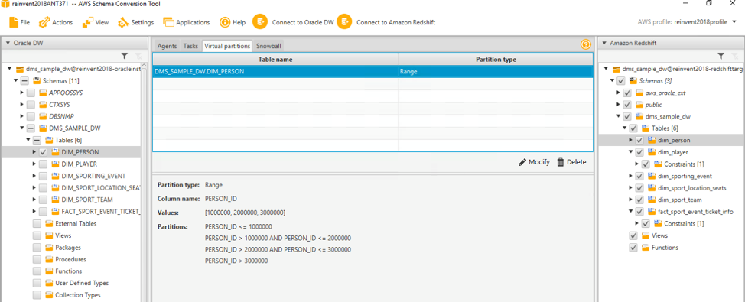Click the dim_sport_team table icon in Redshift
Viewport: 745px width, 302px height.
coord(652,200)
